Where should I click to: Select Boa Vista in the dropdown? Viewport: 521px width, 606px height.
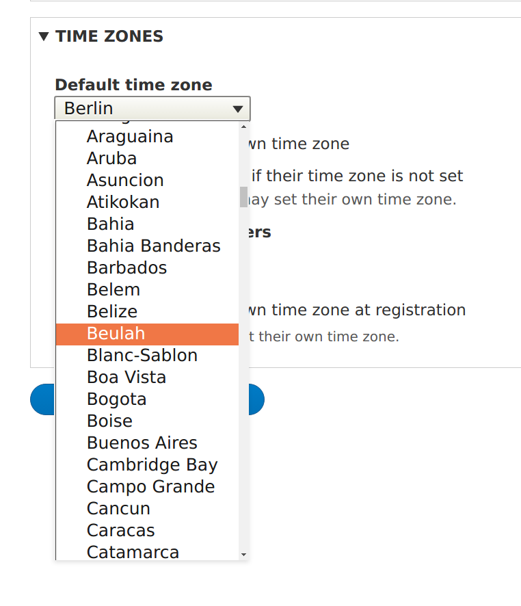click(x=126, y=377)
